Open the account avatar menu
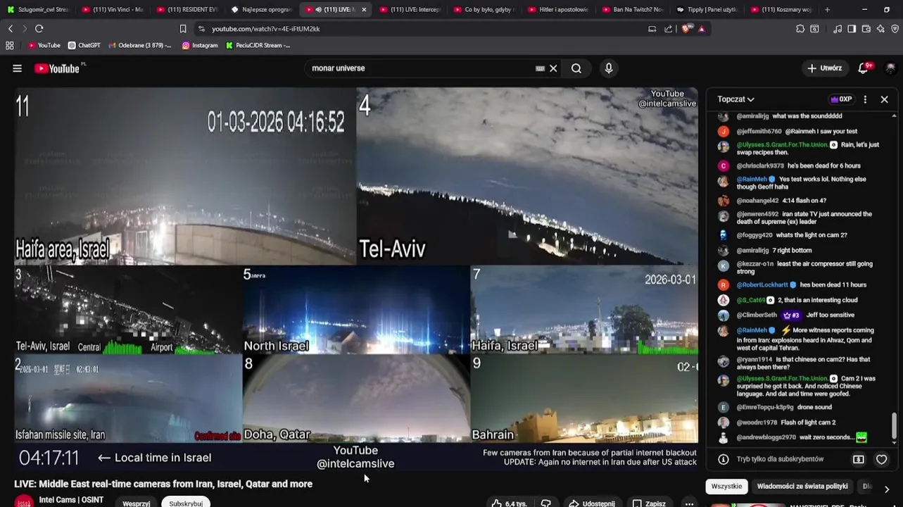The height and width of the screenshot is (507, 903). 890,68
